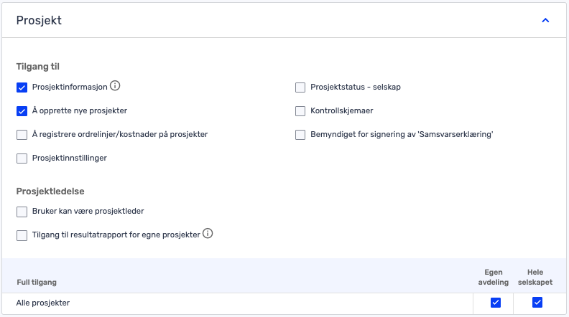Check Bruker kan være prosjektleder
This screenshot has width=569, height=317.
(22, 212)
